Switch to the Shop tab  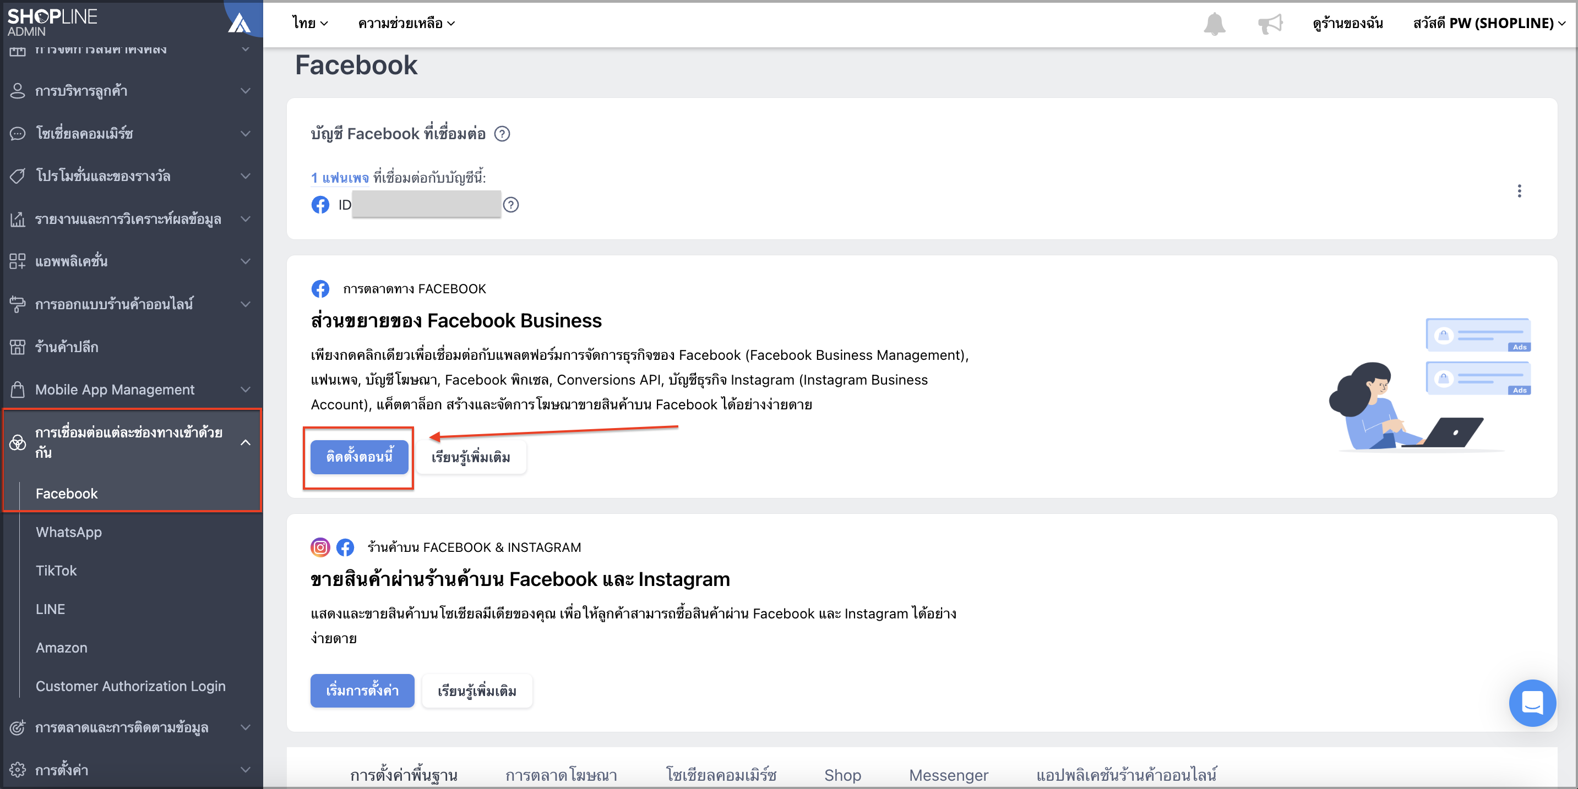[842, 775]
